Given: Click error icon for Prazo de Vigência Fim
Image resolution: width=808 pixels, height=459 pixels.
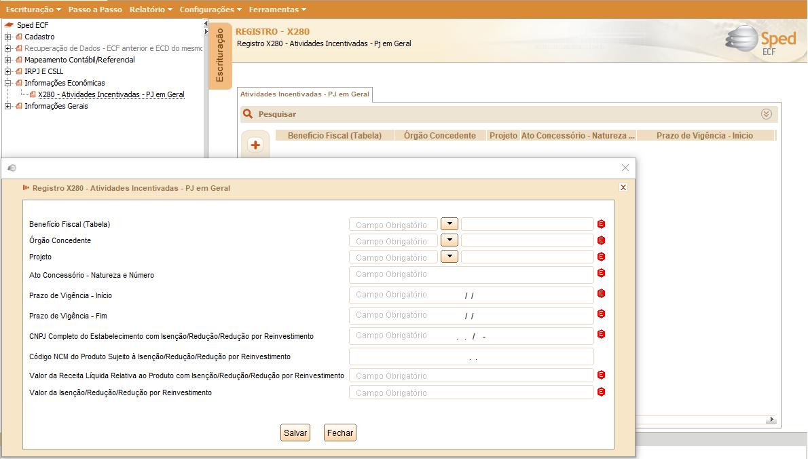Looking at the screenshot, I should pyautogui.click(x=601, y=314).
